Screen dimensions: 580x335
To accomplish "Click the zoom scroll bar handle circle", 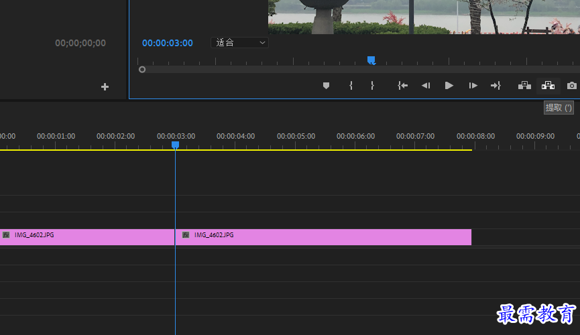I will (x=142, y=70).
